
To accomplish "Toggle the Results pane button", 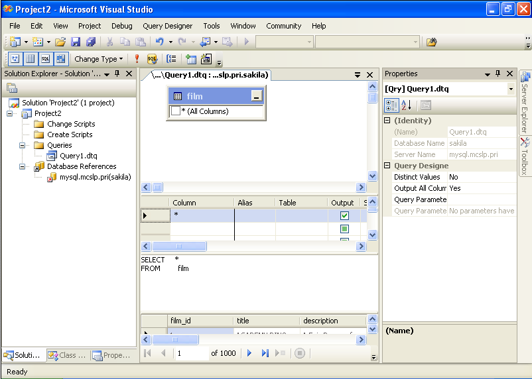I will pos(60,59).
